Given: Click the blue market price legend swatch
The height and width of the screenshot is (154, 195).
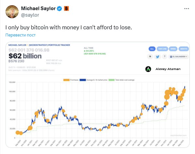Looking at the screenshot, I should (83, 80).
